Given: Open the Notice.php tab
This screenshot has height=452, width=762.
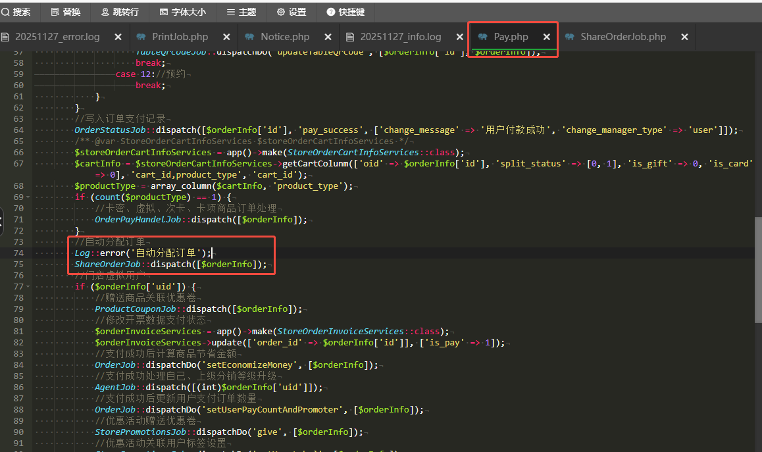Looking at the screenshot, I should coord(284,37).
